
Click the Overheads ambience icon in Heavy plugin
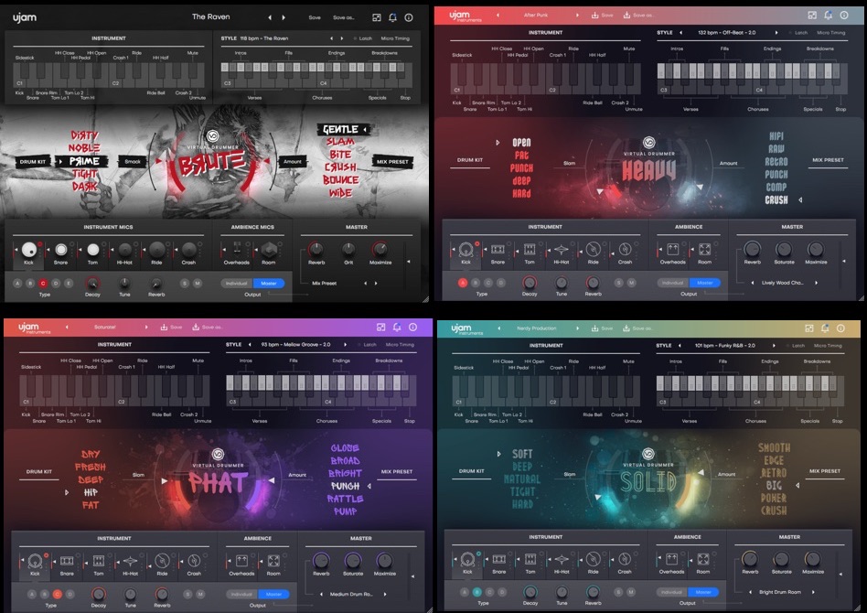click(672, 249)
